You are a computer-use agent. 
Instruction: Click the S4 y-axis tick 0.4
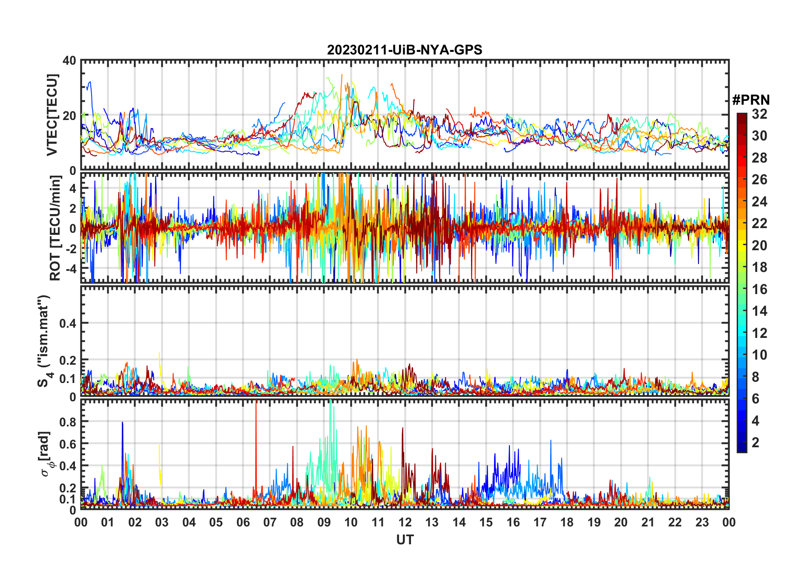click(67, 323)
